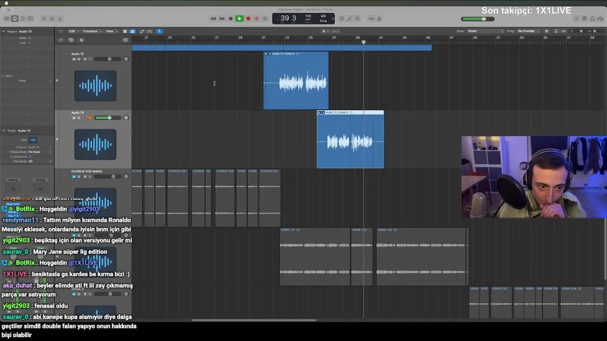Click the green Play button
Screen dimensions: 607x341
click(x=239, y=18)
